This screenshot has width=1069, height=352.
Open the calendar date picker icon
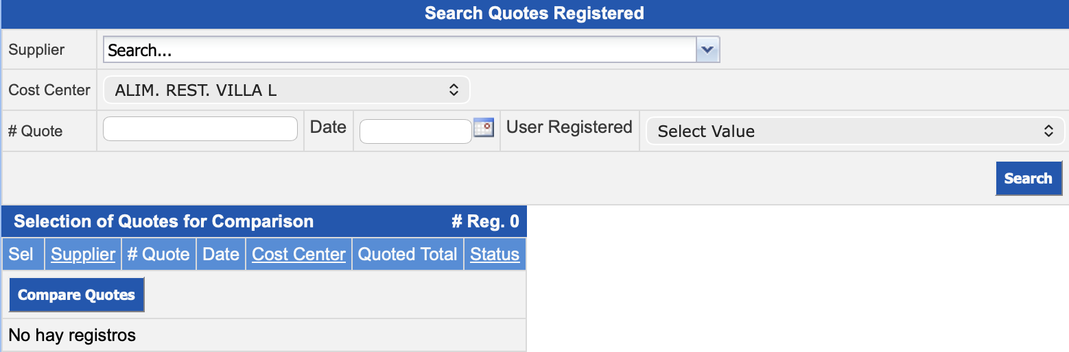click(484, 128)
